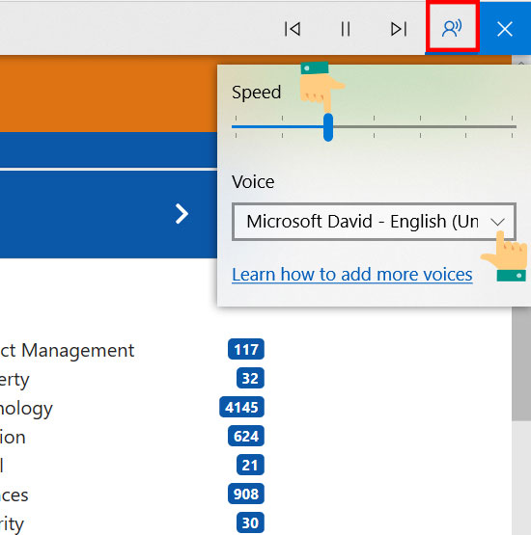Click the 4145 count badge

tap(241, 407)
